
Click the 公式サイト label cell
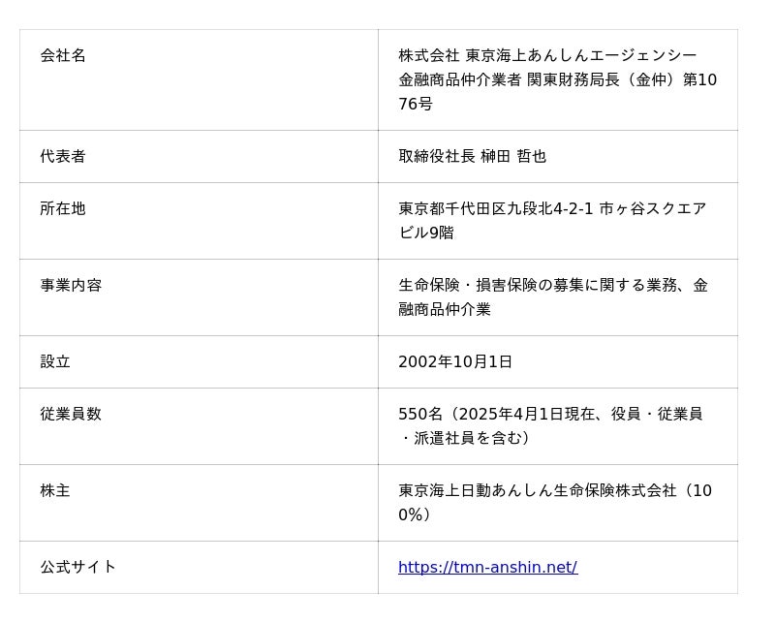point(78,568)
